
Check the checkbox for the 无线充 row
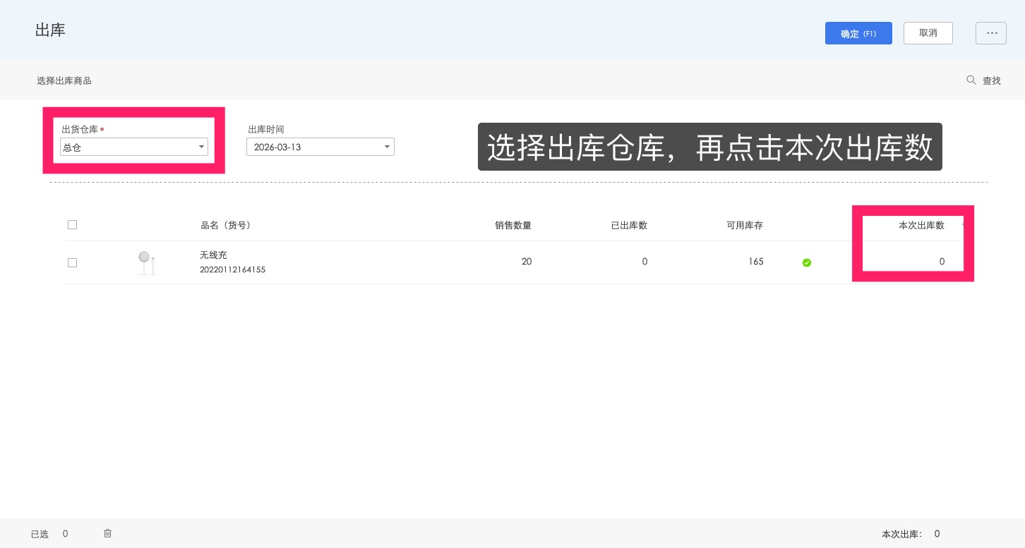coord(72,262)
